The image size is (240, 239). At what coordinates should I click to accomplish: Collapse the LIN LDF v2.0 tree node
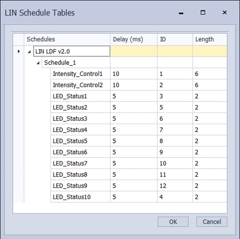pos(30,51)
